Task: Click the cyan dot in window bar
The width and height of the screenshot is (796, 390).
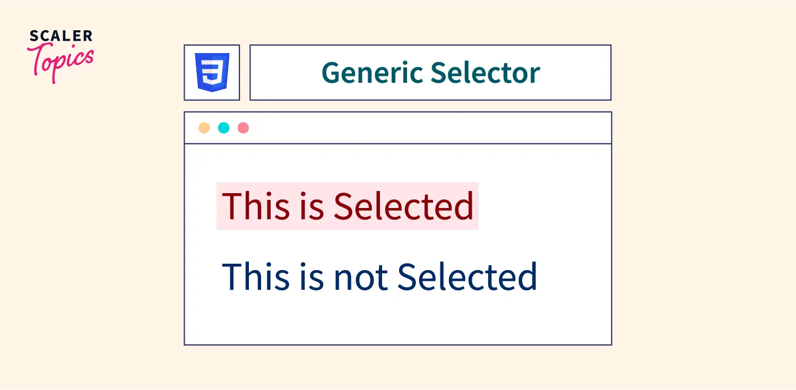Action: click(224, 128)
